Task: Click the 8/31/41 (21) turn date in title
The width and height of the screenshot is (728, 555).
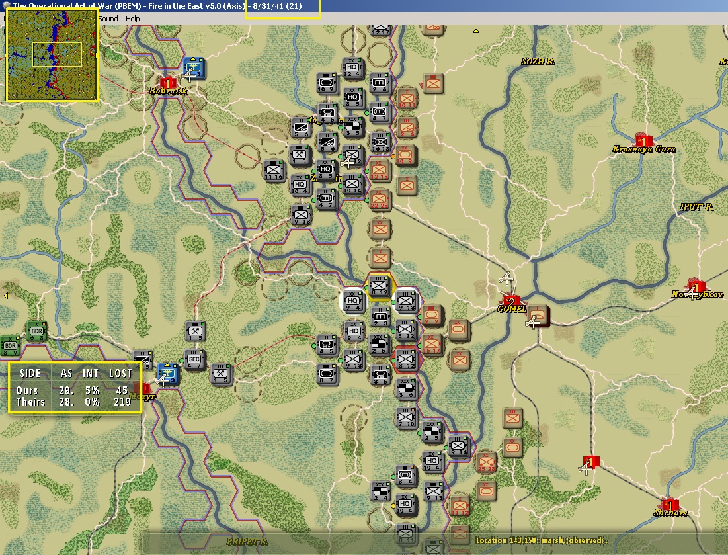Action: pyautogui.click(x=277, y=6)
